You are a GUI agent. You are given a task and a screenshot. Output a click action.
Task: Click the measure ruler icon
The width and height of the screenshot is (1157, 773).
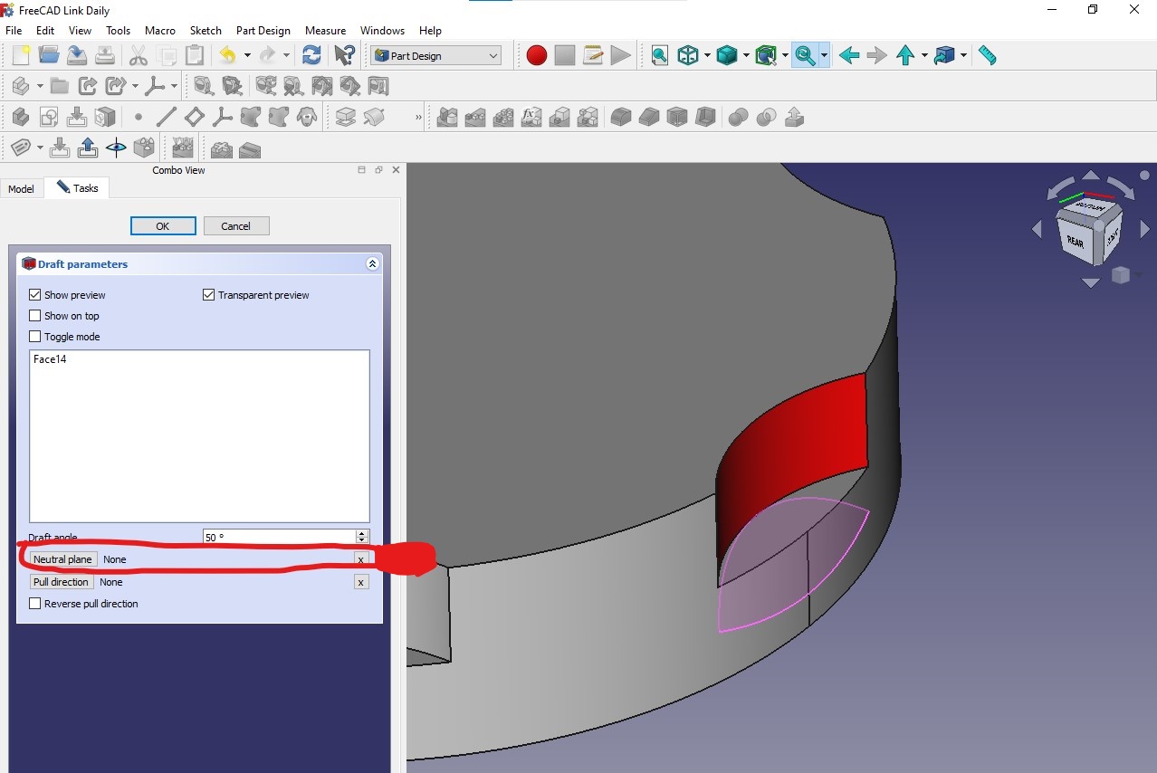988,55
